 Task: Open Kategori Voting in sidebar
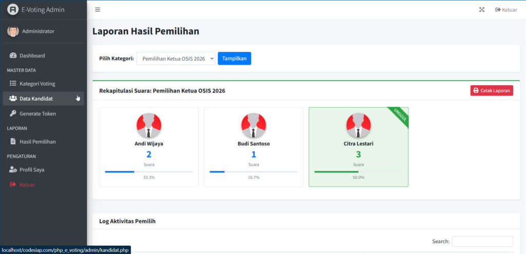click(37, 84)
